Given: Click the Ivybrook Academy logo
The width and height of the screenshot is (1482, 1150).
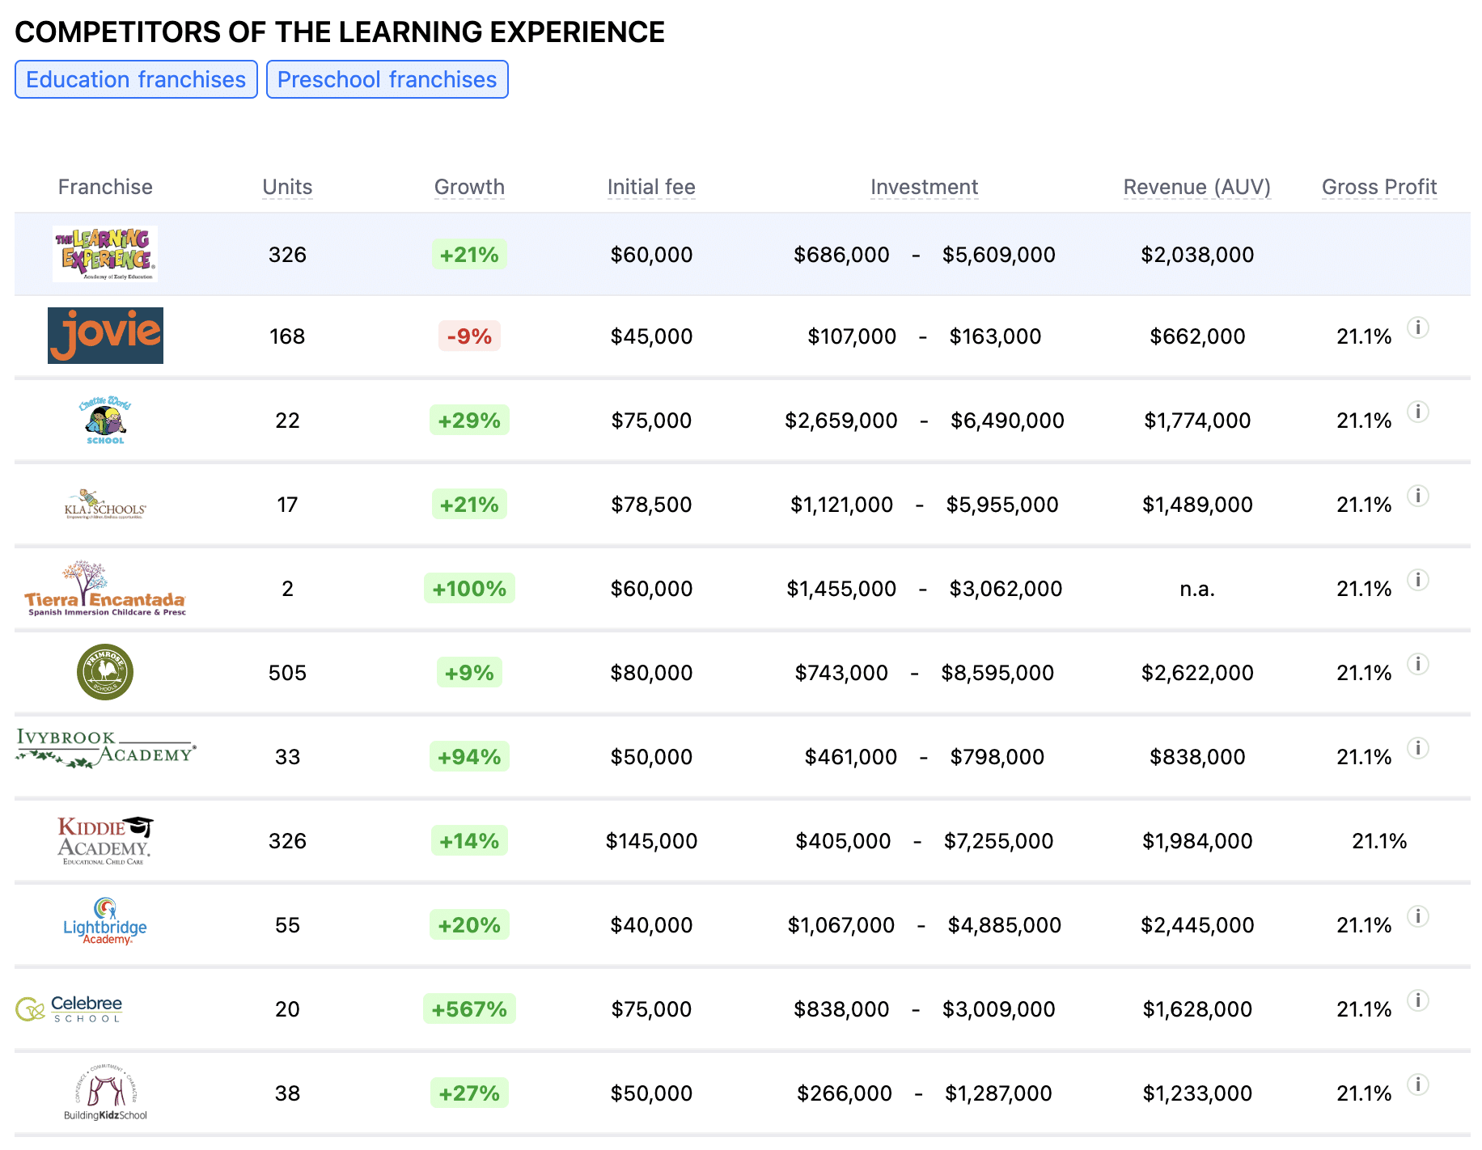Looking at the screenshot, I should [105, 748].
